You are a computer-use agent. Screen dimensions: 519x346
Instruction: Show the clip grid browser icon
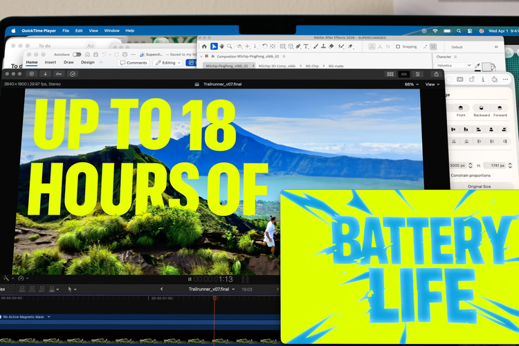pos(390,74)
